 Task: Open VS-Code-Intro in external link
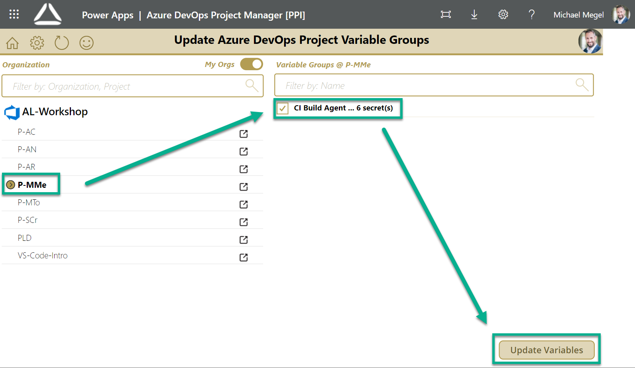244,258
